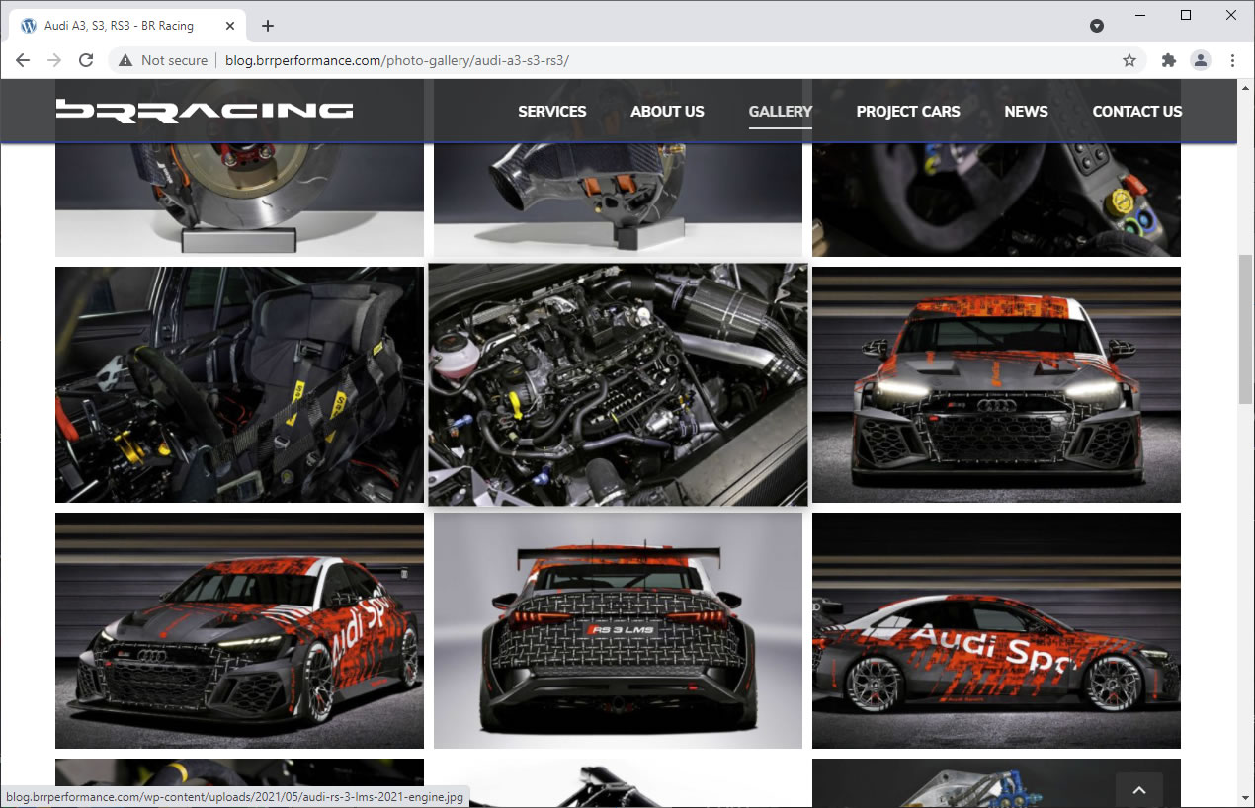The image size is (1255, 808).
Task: Open a new browser tab
Action: (x=268, y=26)
